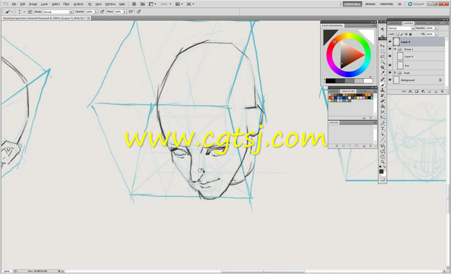The height and width of the screenshot is (274, 451).
Task: Select the Crop tool
Action: tap(382, 68)
